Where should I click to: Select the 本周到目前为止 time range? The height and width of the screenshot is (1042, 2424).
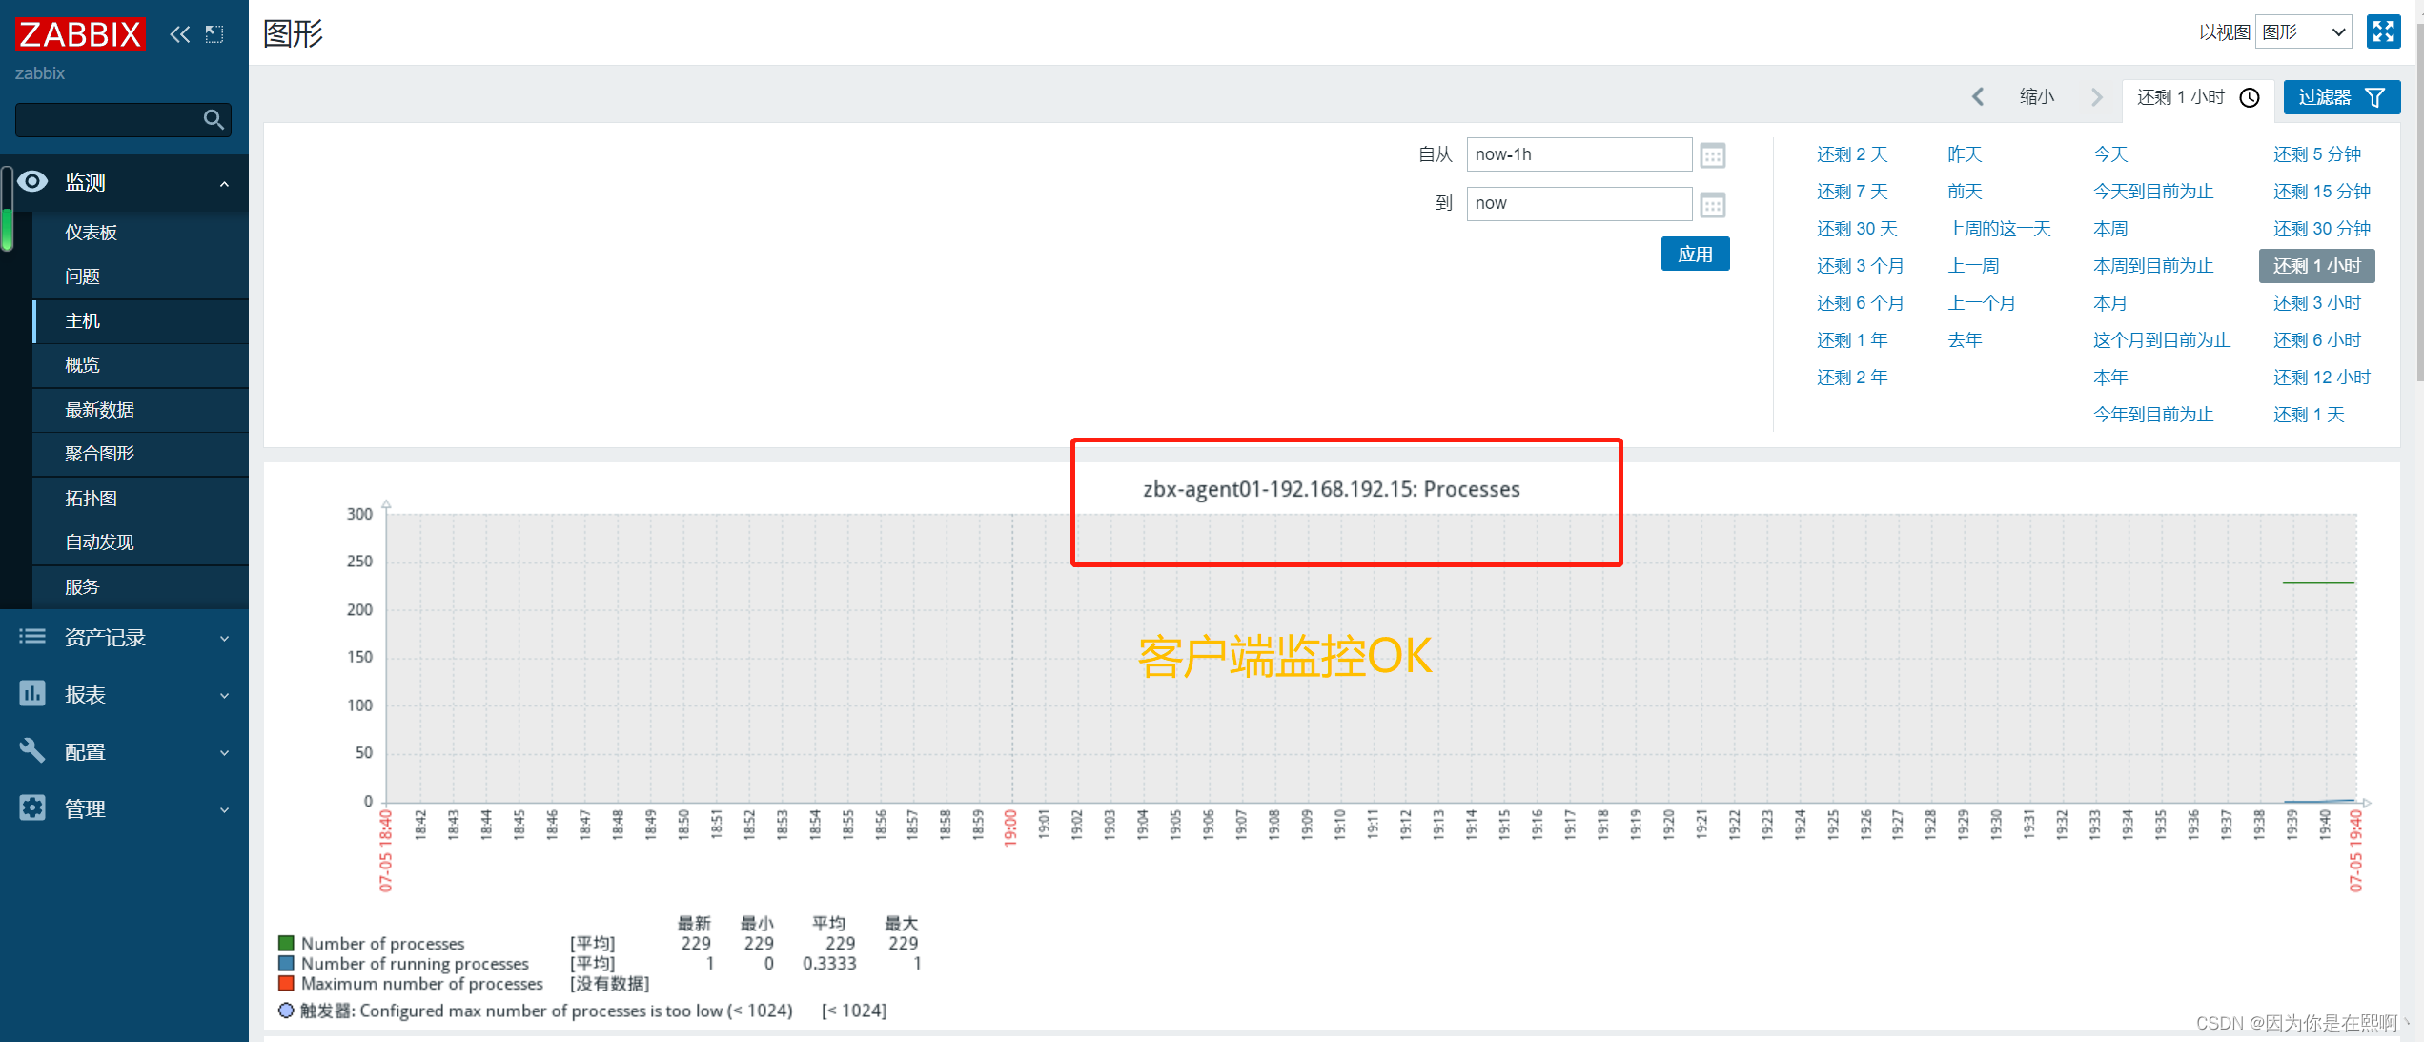(x=2153, y=266)
